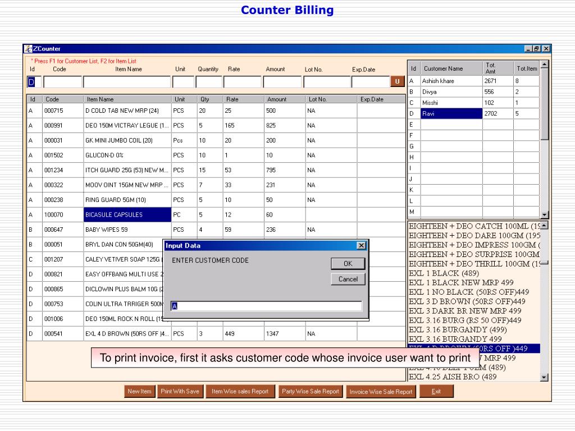The image size is (575, 431).
Task: Select EIGHTEEN + DEO THRILL 100GM item
Action: tap(474, 264)
